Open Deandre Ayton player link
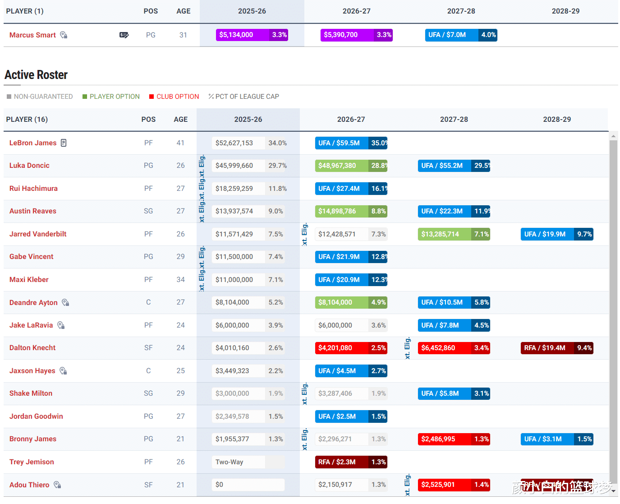Screen dimensions: 620x504 click(x=33, y=302)
